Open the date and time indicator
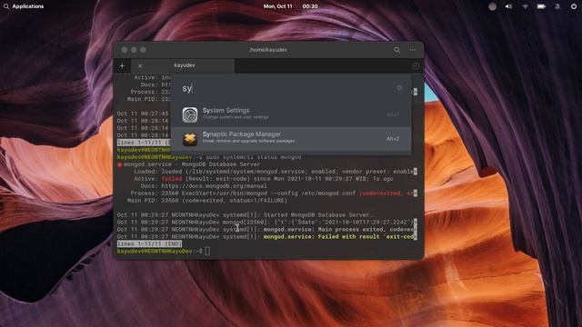 click(290, 6)
